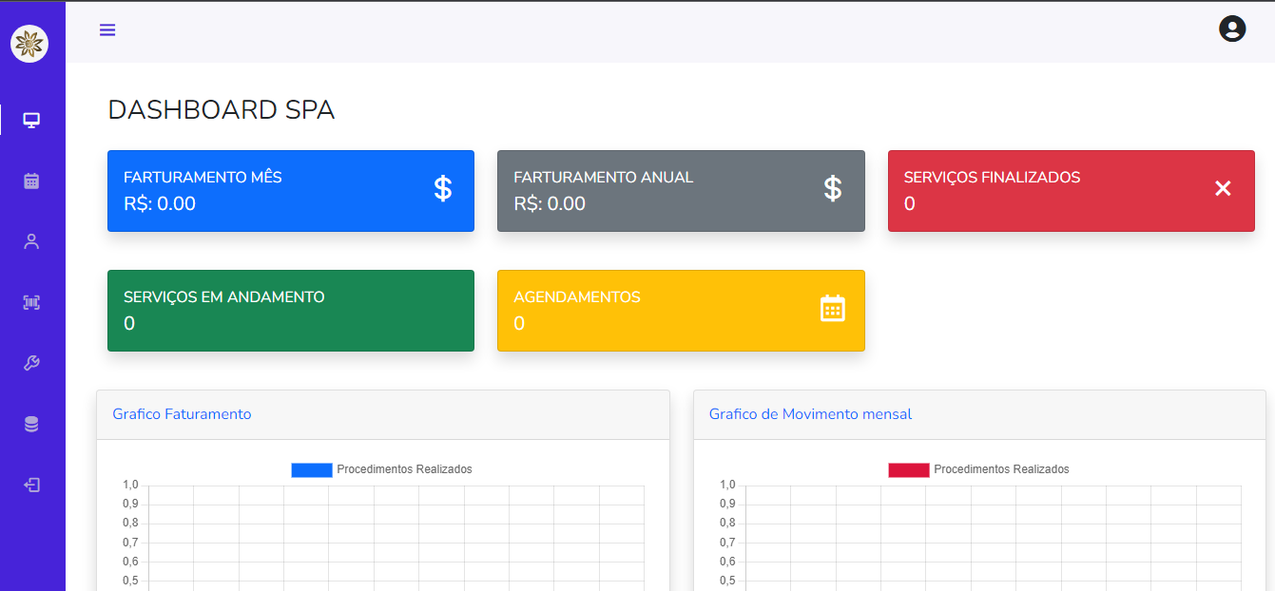This screenshot has height=591, width=1275.
Task: Click the Grafico de Movimento mensal header
Action: click(810, 414)
